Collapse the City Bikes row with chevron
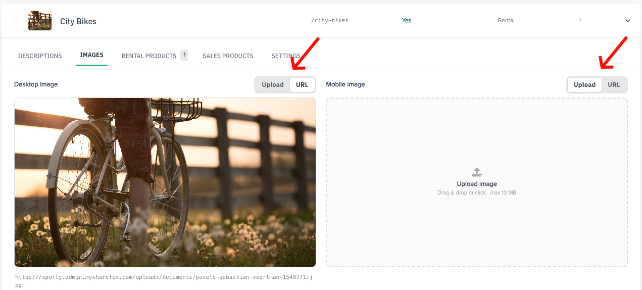Viewport: 642px width, 290px height. (628, 21)
